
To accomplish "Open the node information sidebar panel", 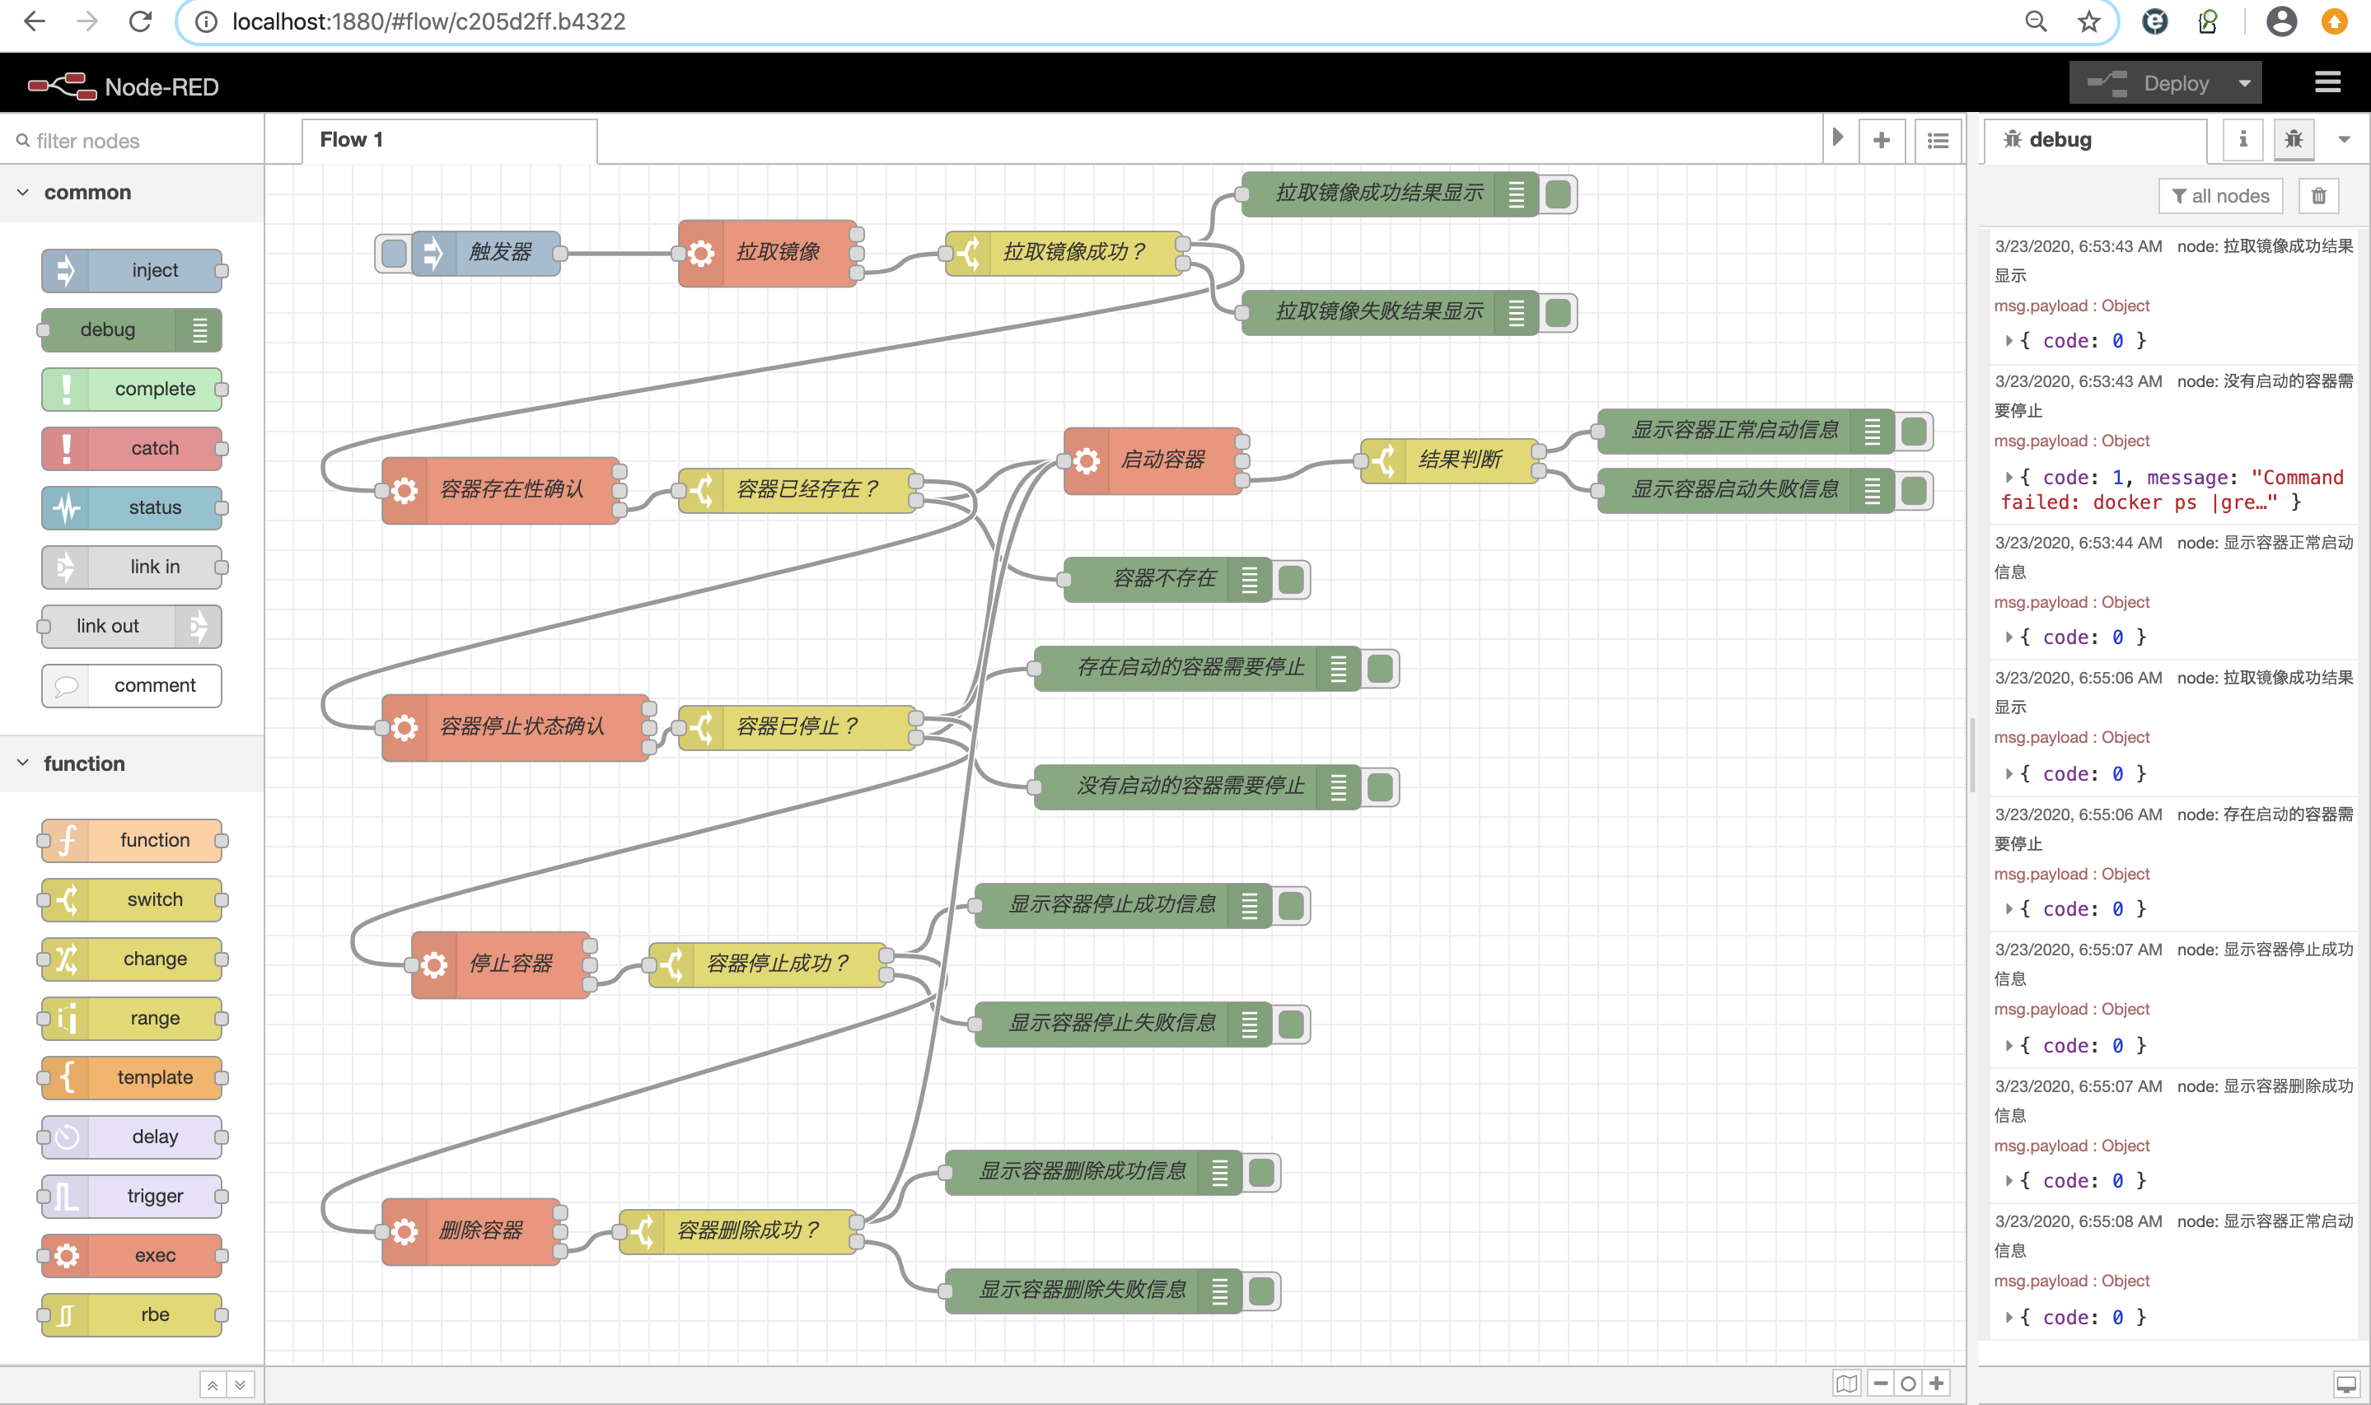I will click(x=2242, y=139).
